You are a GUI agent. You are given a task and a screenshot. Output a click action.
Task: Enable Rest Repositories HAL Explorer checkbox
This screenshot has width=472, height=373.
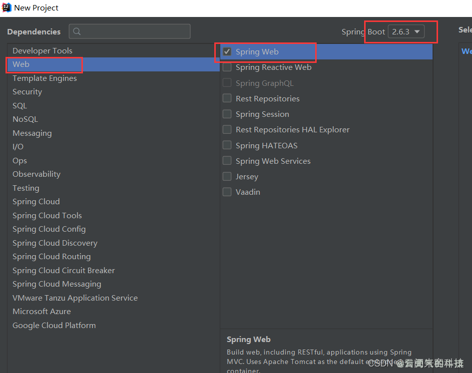[227, 130]
